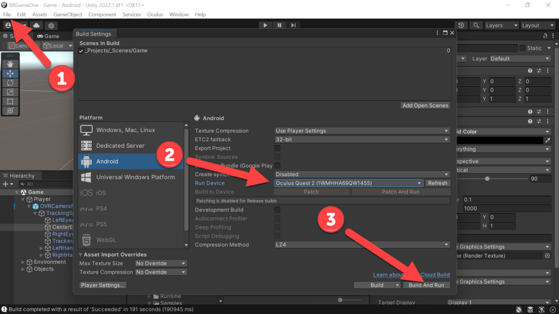
Task: Click the activity progress checkmark icon
Action: 552,310
